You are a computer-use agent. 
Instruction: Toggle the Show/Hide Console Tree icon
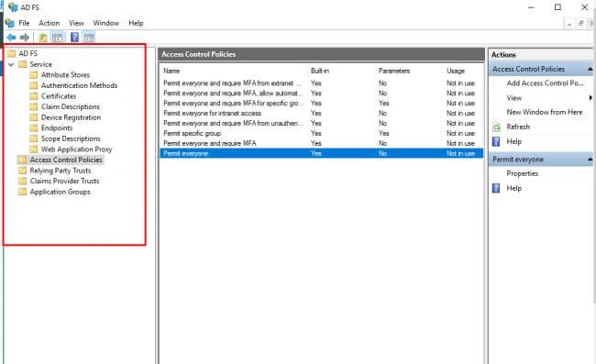pyautogui.click(x=58, y=38)
